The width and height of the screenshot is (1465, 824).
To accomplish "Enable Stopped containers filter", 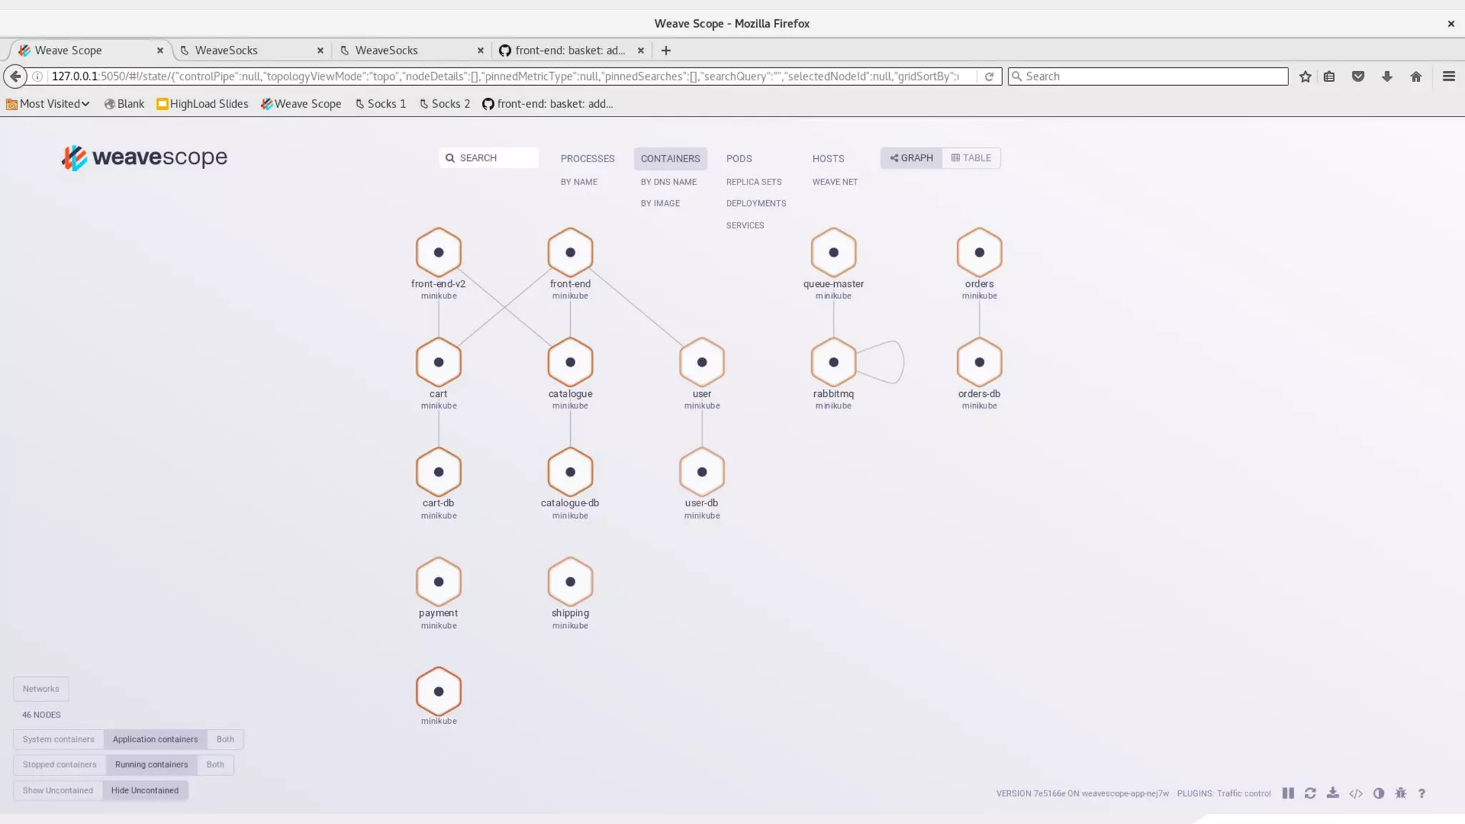I will pyautogui.click(x=59, y=765).
